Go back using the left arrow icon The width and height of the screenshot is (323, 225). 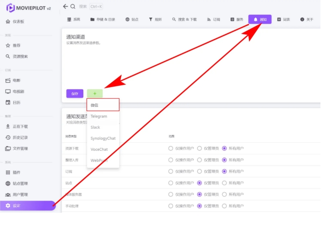(65, 6)
